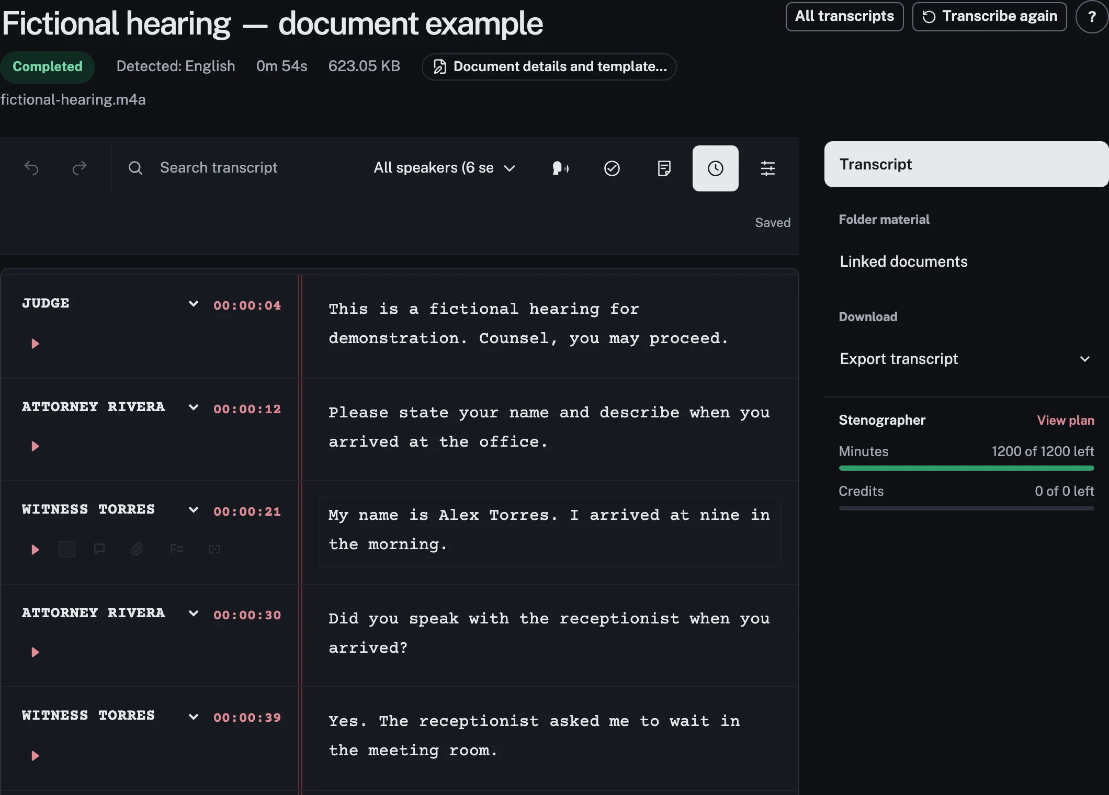The height and width of the screenshot is (795, 1109).
Task: Edit the text "My name is Alex Torres"
Action: (438, 515)
